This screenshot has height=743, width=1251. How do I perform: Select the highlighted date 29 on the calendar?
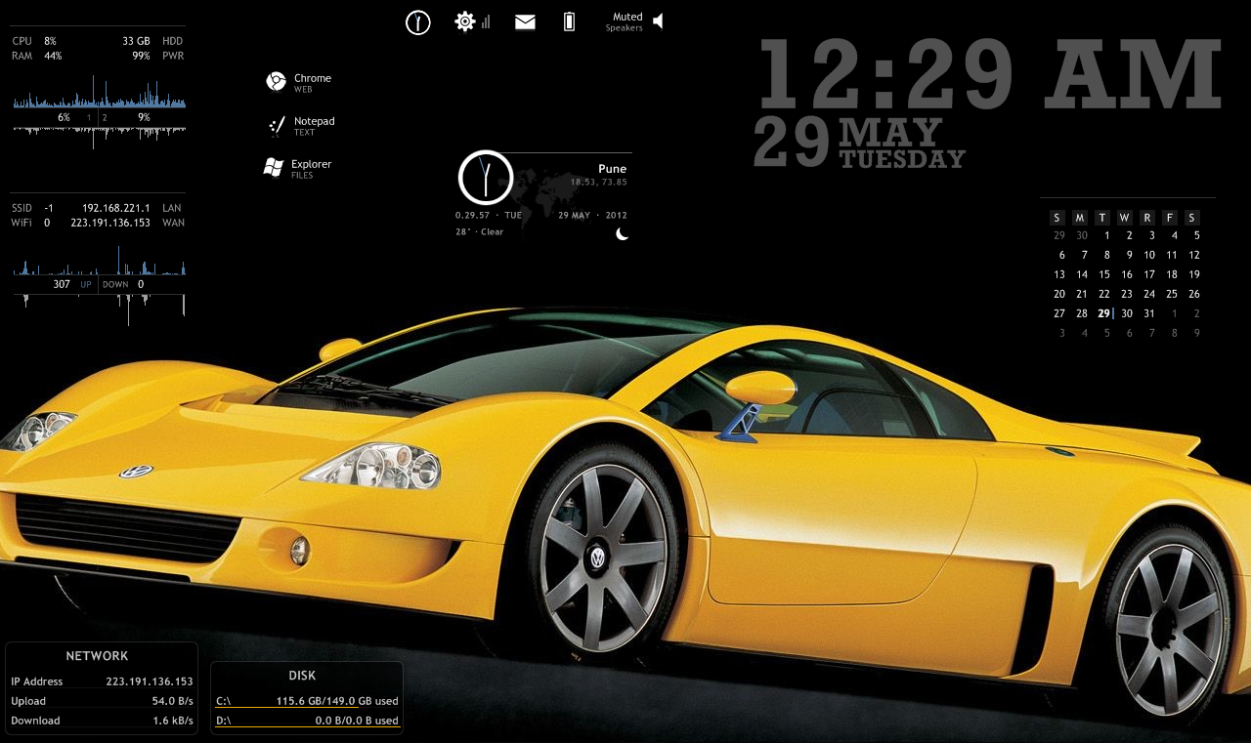pos(1103,312)
